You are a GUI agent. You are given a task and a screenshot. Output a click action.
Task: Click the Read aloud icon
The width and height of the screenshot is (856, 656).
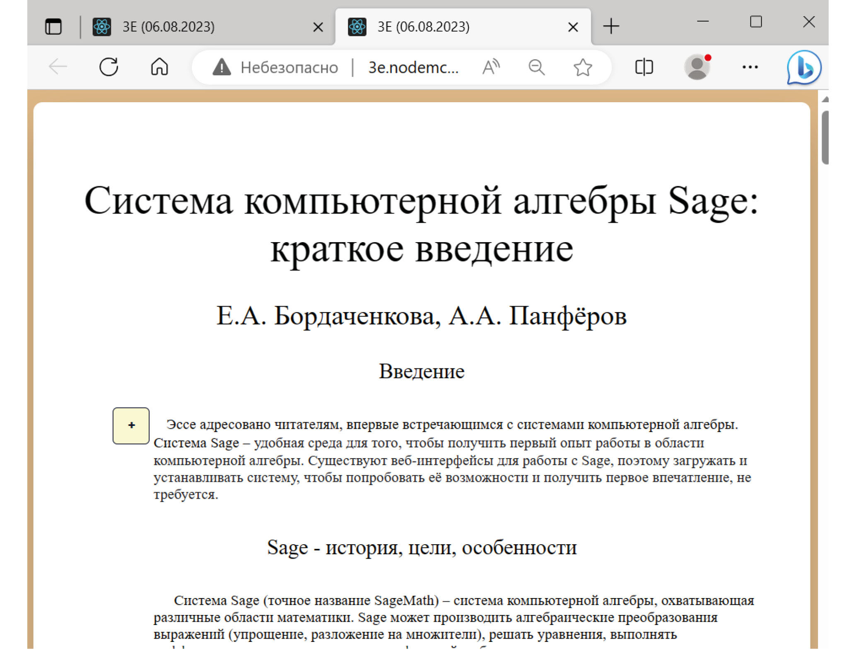pos(491,67)
